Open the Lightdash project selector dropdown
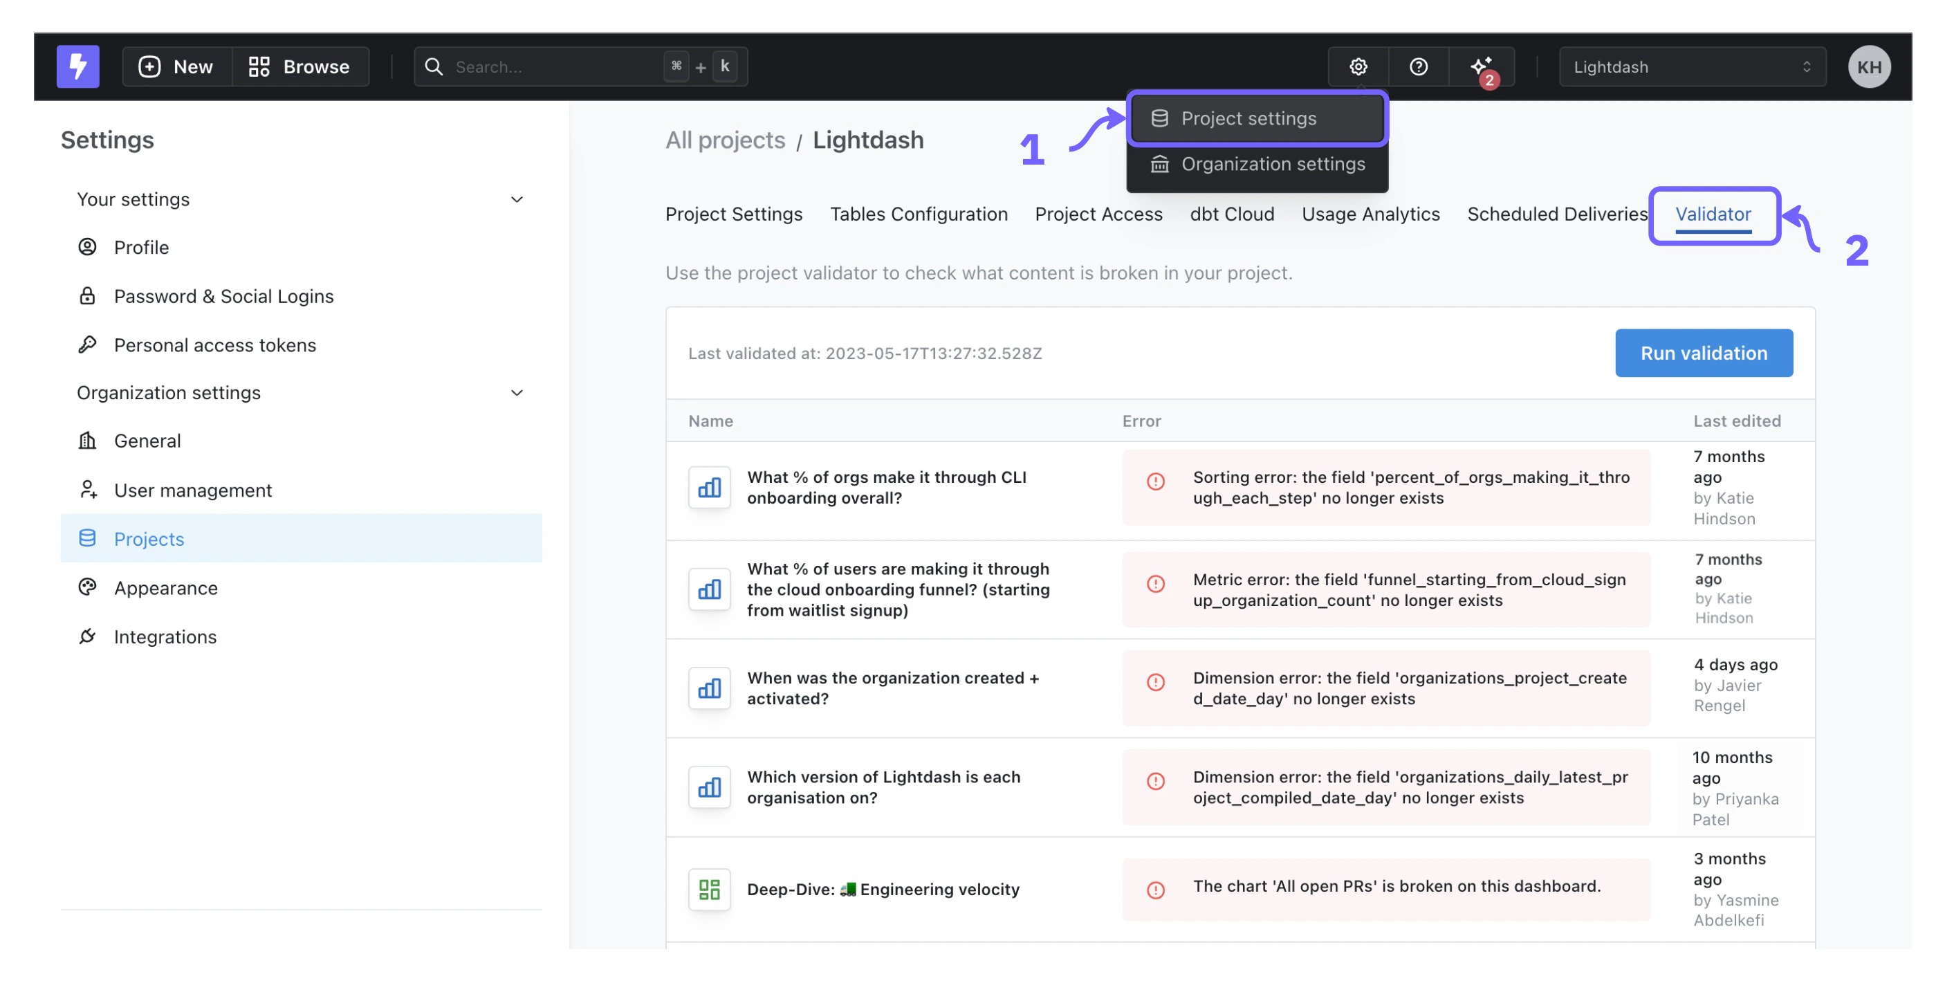Screen dimensions: 1945x983 1693,66
